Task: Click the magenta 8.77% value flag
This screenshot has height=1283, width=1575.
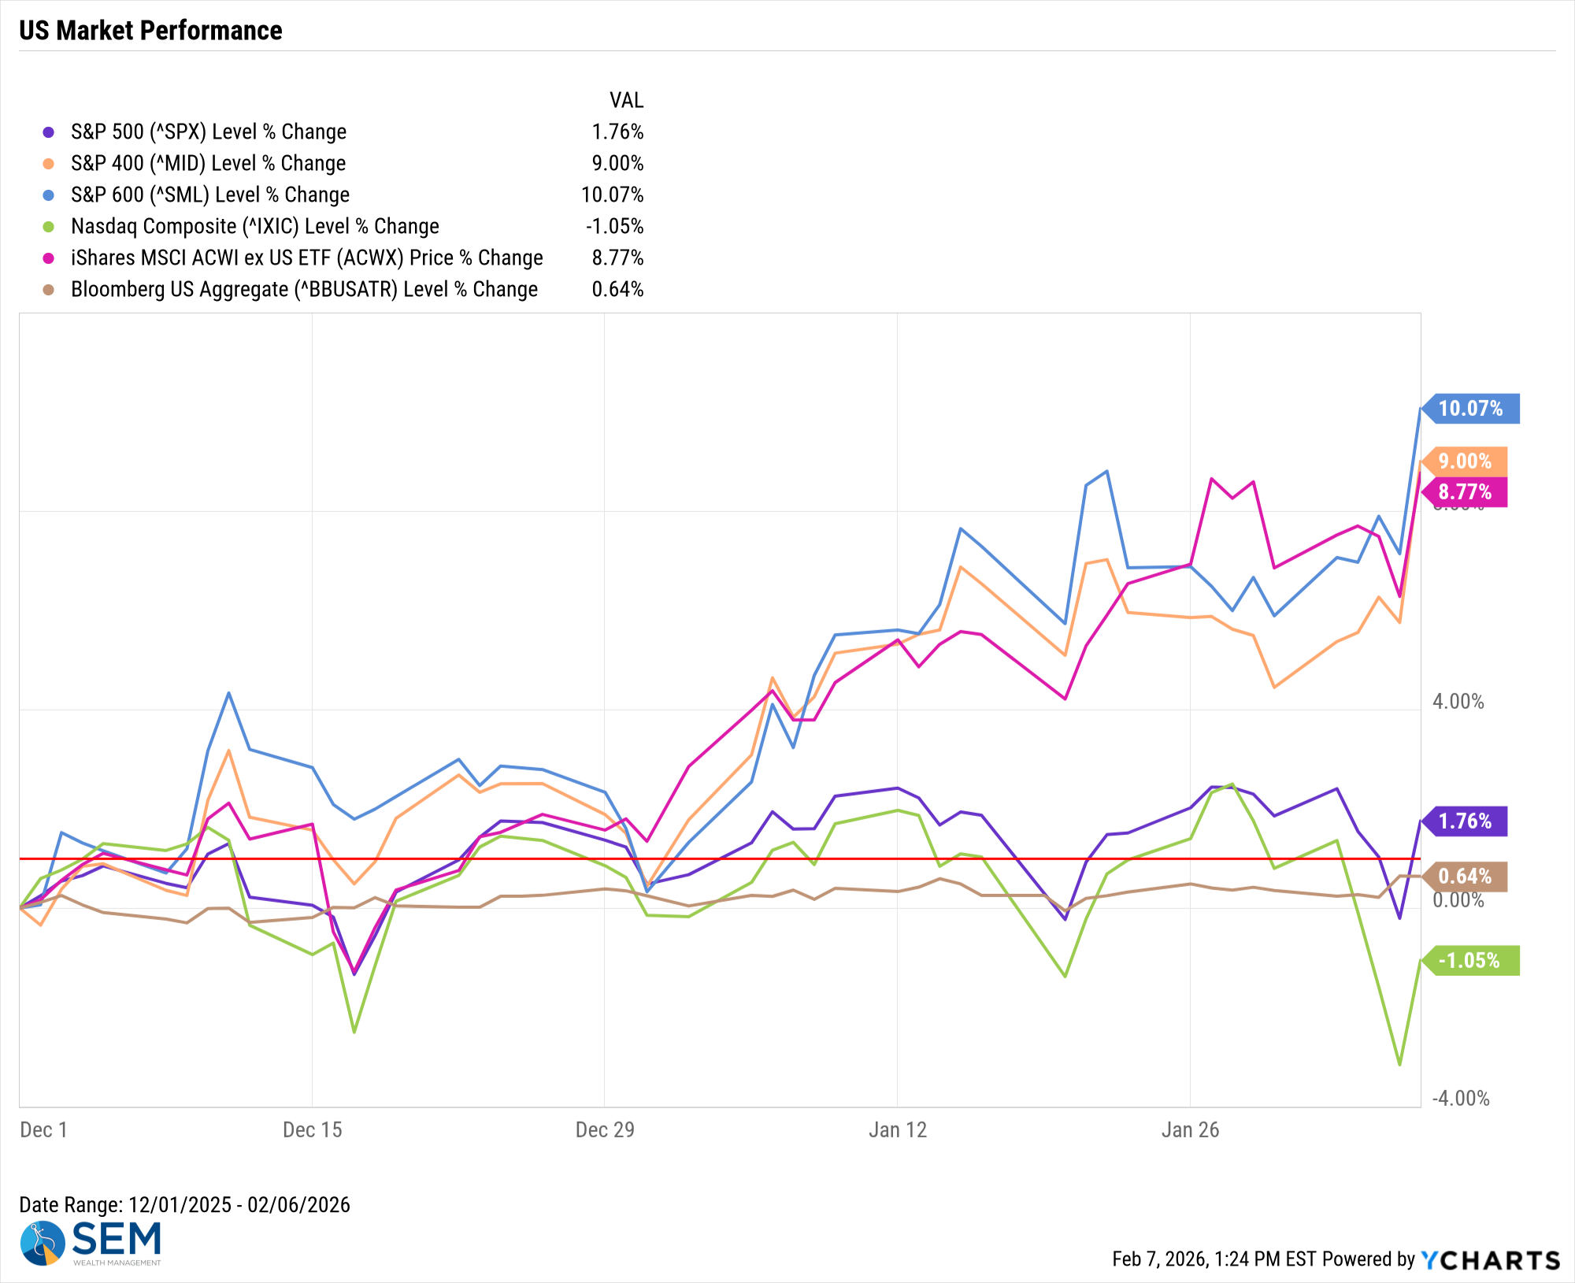Action: pyautogui.click(x=1464, y=492)
